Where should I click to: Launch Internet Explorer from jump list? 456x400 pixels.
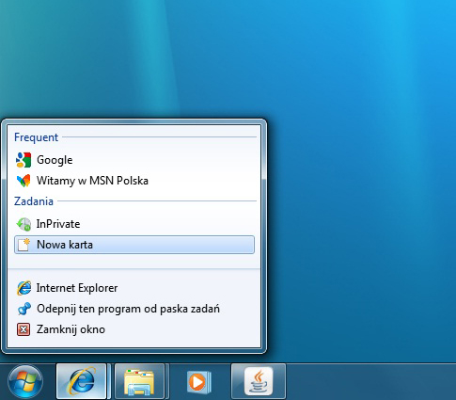[x=134, y=288]
